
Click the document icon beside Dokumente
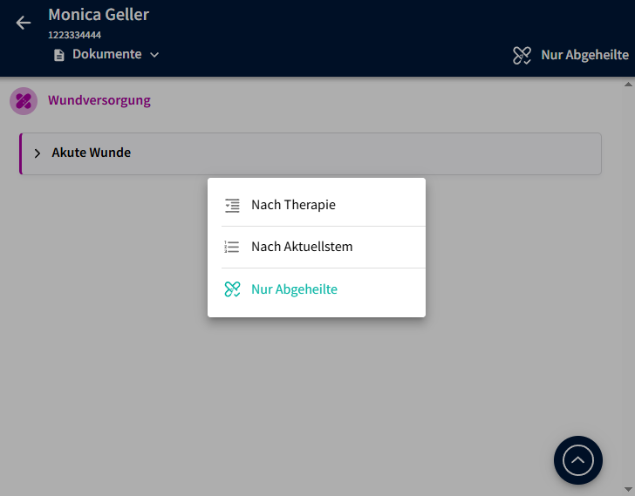coord(59,55)
